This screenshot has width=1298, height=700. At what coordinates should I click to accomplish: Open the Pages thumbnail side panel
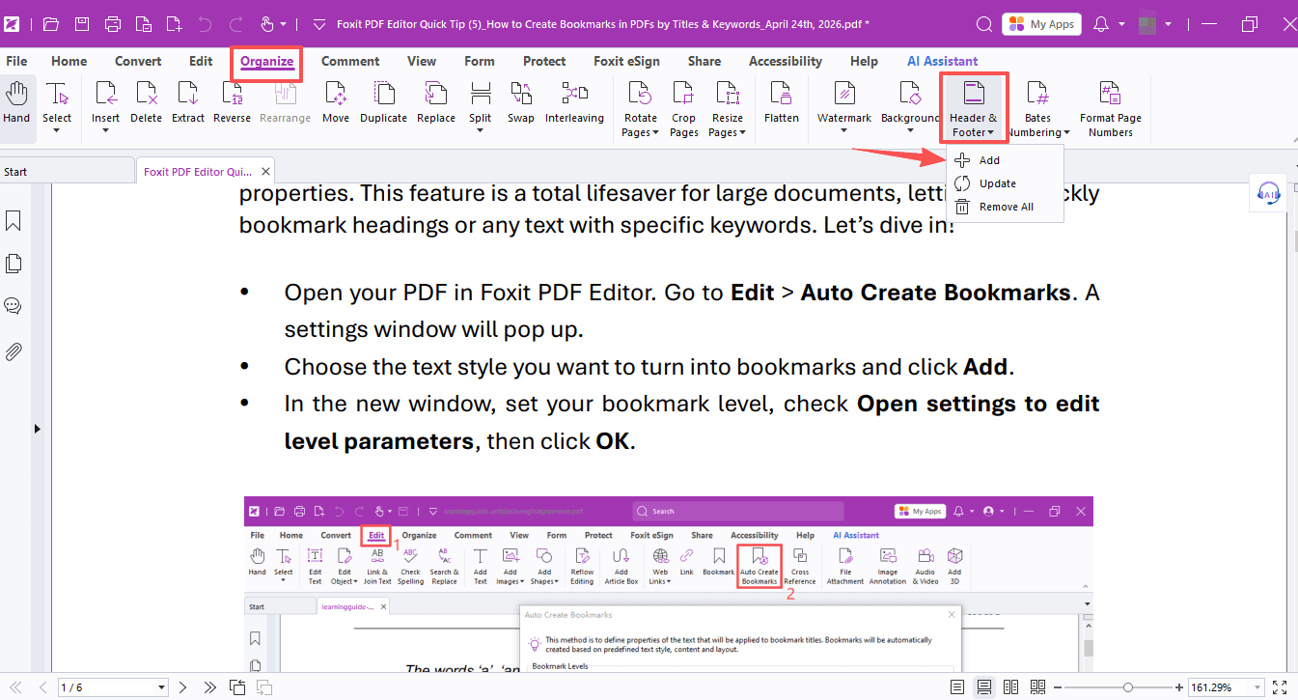pyautogui.click(x=14, y=264)
